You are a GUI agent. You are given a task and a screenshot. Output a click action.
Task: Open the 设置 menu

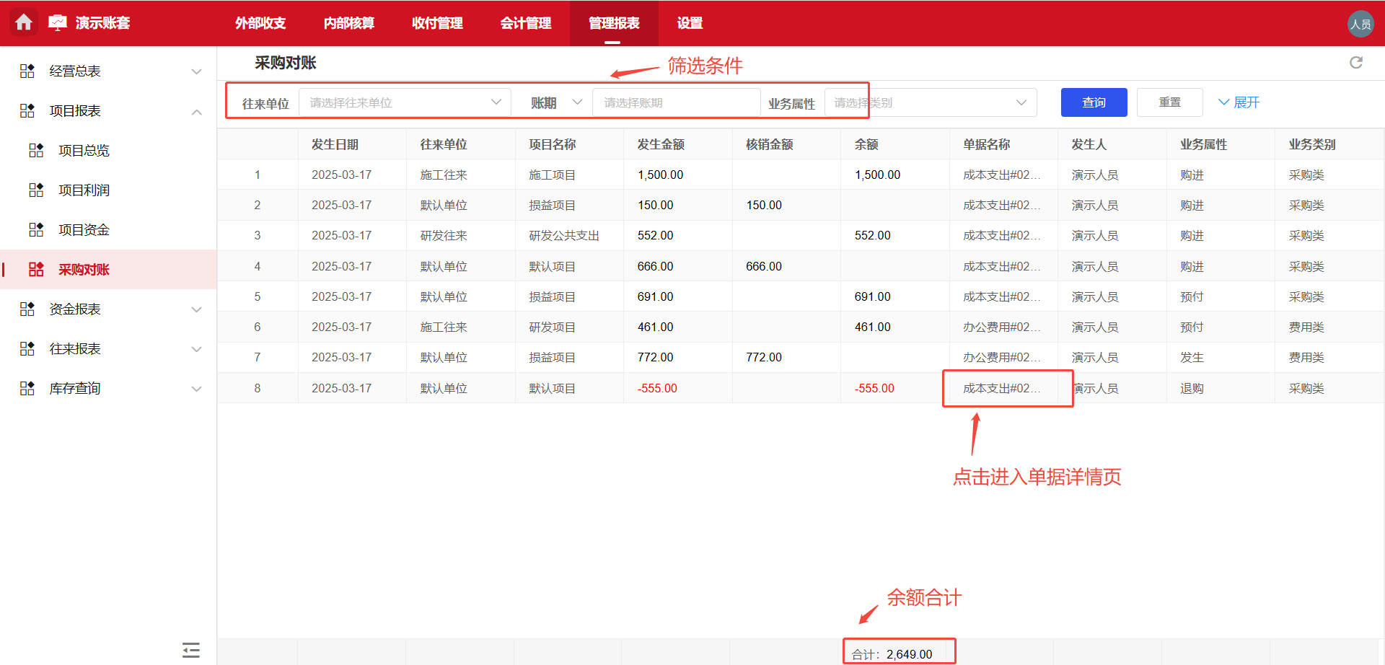coord(689,23)
